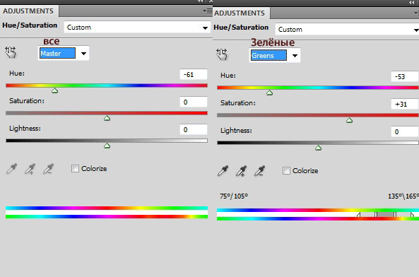Click the left falloff marker on Greens color range
The height and width of the screenshot is (277, 419).
359,214
